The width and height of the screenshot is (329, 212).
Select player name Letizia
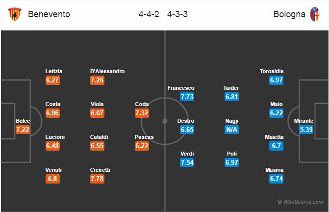click(x=53, y=71)
